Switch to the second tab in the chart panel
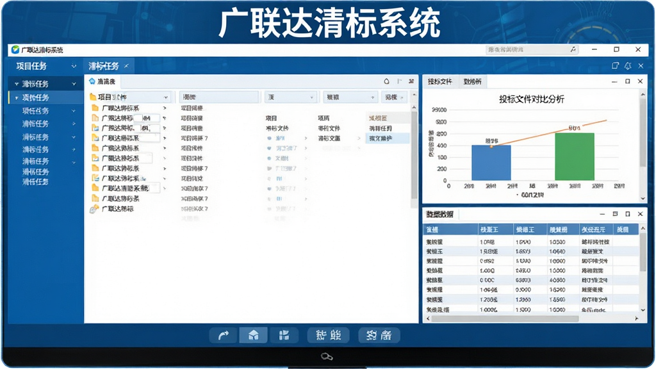Image resolution: width=656 pixels, height=369 pixels. [x=473, y=81]
